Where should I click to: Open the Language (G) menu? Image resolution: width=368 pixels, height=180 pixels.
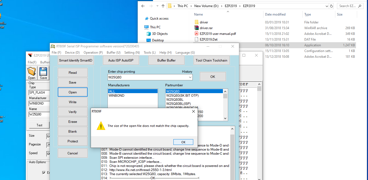tap(185, 53)
